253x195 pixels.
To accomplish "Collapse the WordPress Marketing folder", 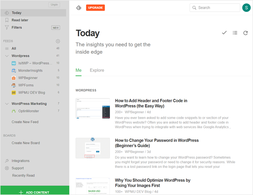I will pos(7,104).
